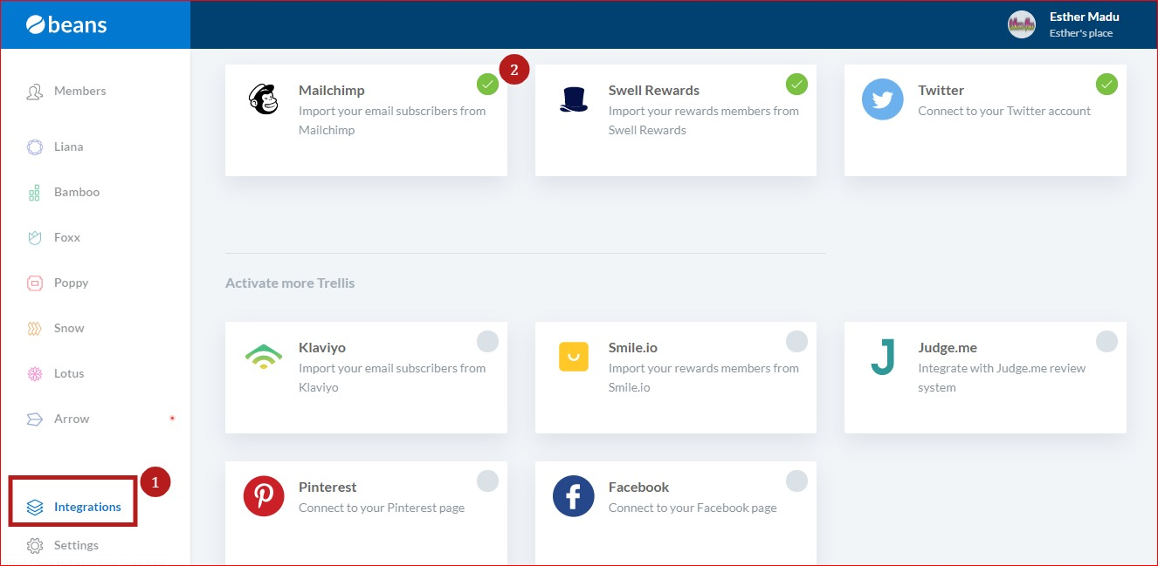Open Esther Madu profile avatar
This screenshot has width=1158, height=566.
coord(1021,24)
